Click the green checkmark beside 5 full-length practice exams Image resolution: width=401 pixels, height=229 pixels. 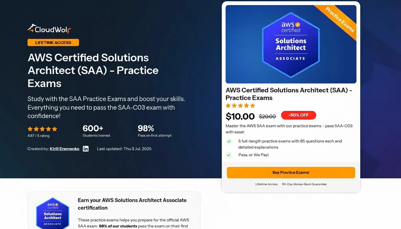(x=229, y=141)
